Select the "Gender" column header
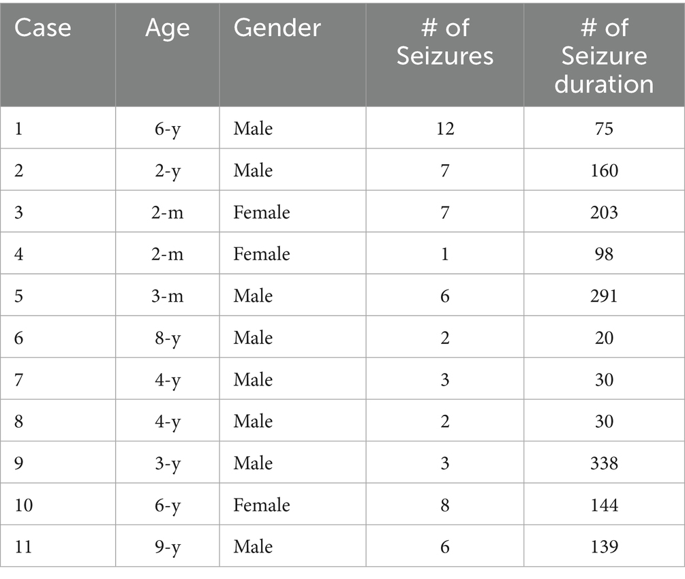 click(277, 28)
